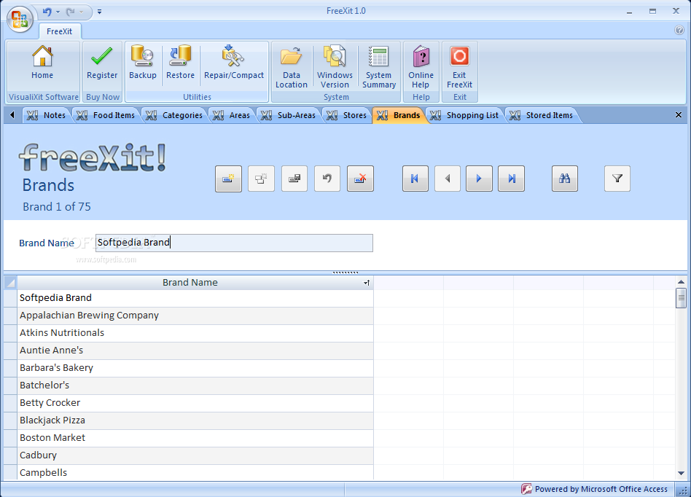This screenshot has height=497, width=691.
Task: Open the Home ribbon button
Action: 42,62
